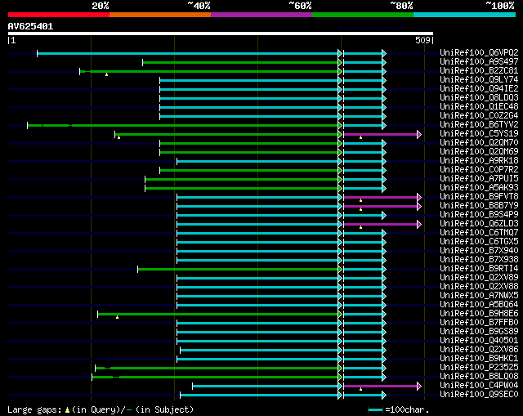523x416 pixels.
Task: Click the red 20% identity color band
Action: (x=59, y=15)
